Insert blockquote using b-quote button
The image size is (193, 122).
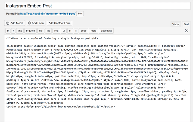pos(30,31)
